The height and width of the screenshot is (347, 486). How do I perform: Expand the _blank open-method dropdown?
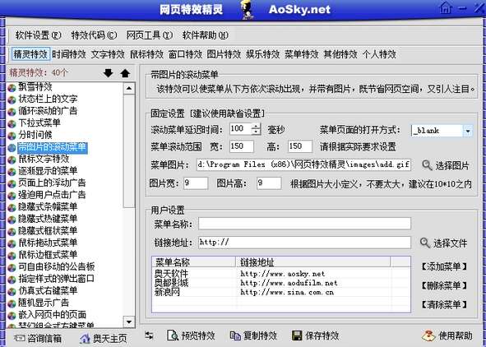click(x=468, y=131)
